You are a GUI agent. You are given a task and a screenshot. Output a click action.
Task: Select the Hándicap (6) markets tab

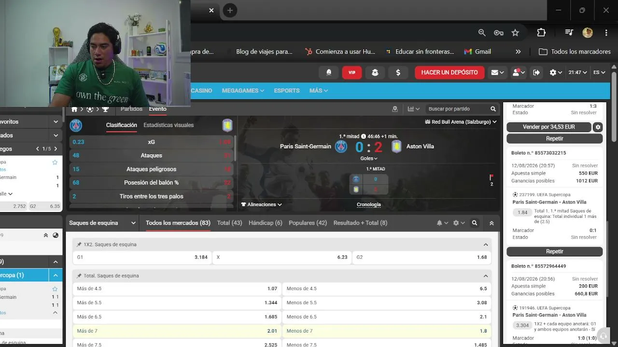265,223
